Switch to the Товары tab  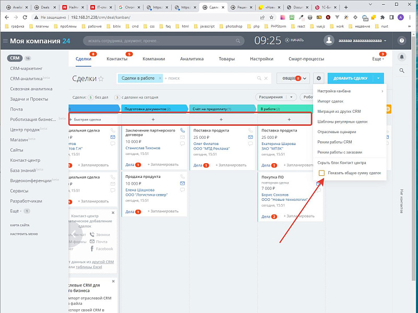click(226, 59)
